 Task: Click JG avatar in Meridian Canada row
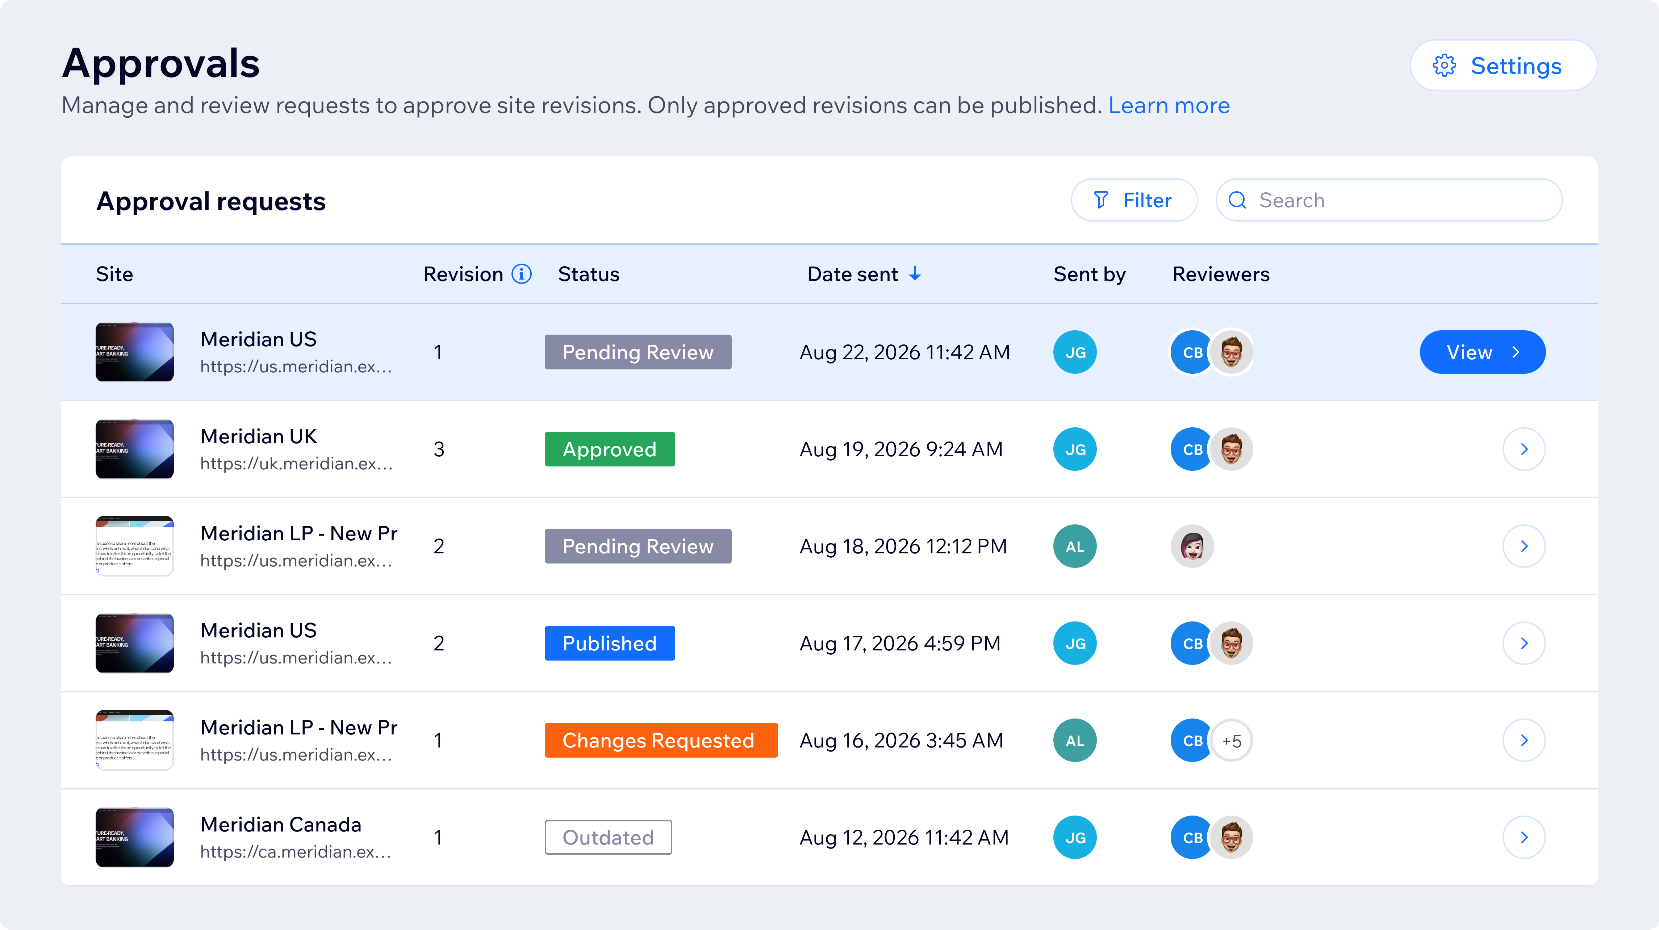1075,837
